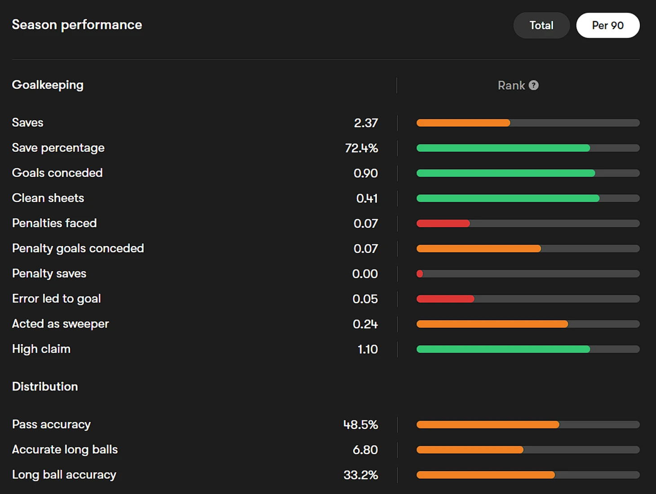Switch to Total stats view
Screen dimensions: 656x494
click(x=541, y=25)
